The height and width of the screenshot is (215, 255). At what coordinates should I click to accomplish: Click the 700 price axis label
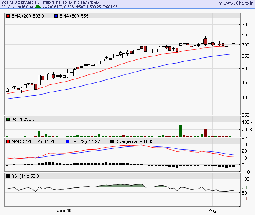click(245, 25)
